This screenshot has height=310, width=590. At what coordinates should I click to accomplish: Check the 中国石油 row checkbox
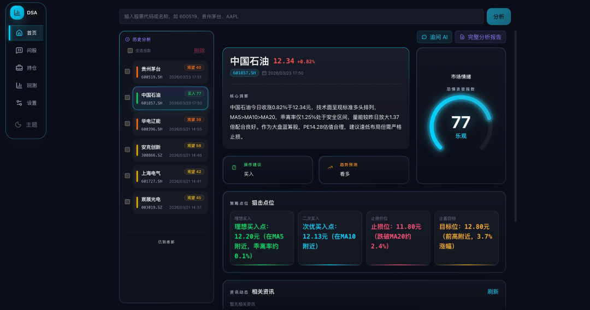(127, 97)
